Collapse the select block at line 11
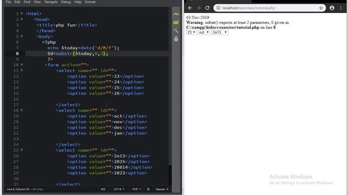Viewport: 348px width, 195px height. click(x=22, y=70)
